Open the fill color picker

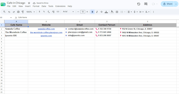(x=112, y=12)
